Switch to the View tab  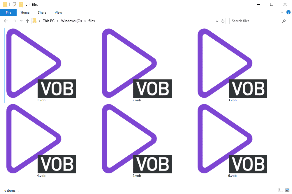pyautogui.click(x=58, y=12)
